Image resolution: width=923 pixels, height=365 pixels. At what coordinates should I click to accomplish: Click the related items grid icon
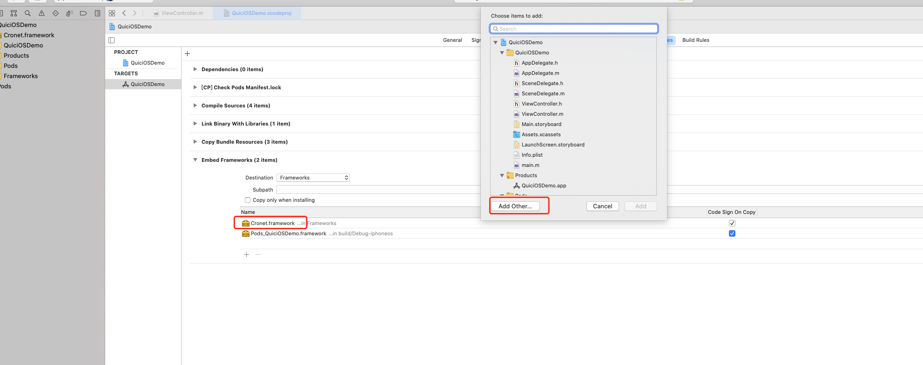112,13
